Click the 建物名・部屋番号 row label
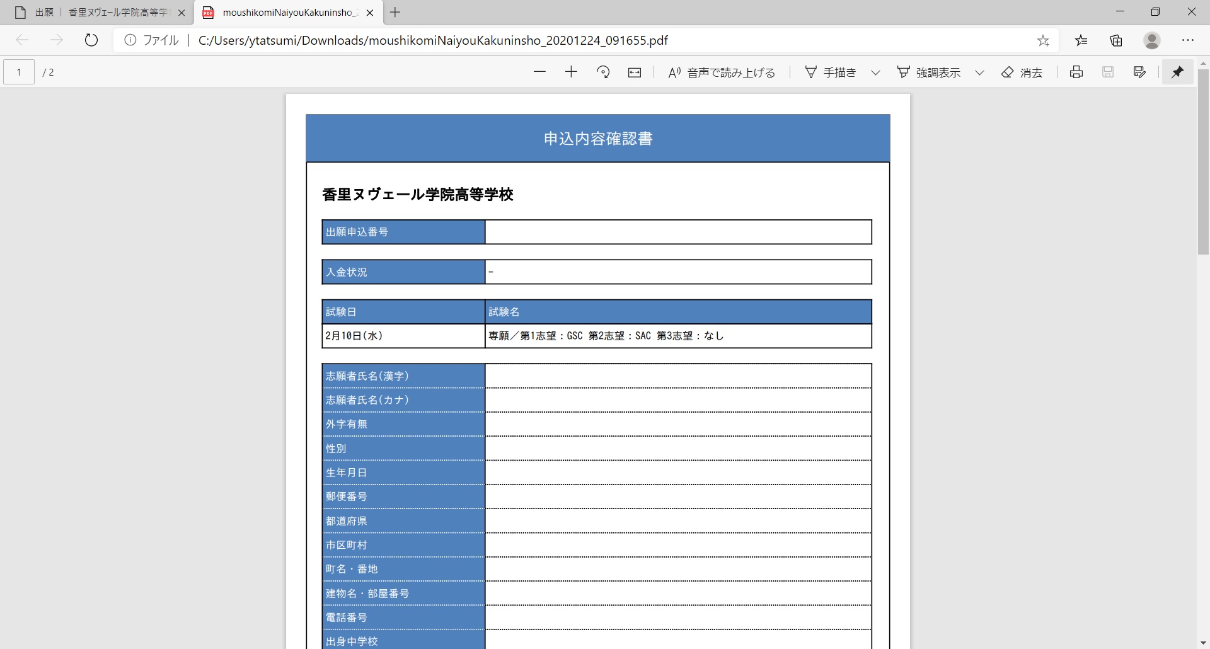The width and height of the screenshot is (1210, 649). 403,594
